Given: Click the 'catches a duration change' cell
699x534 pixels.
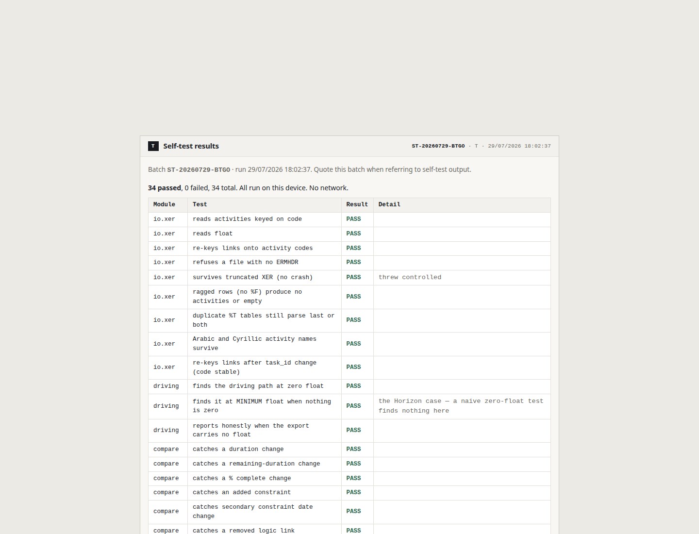Looking at the screenshot, I should (265, 450).
